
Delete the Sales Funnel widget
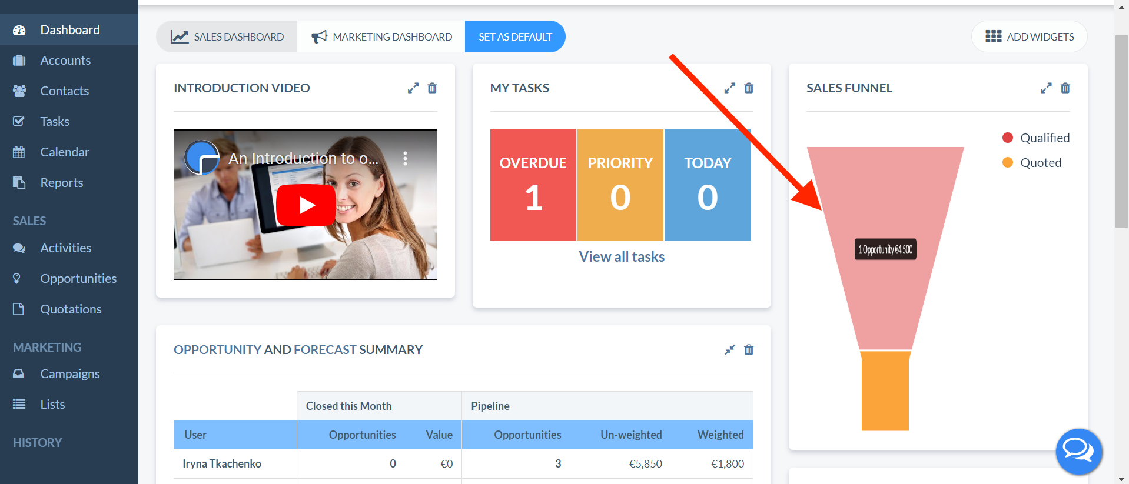tap(1065, 88)
